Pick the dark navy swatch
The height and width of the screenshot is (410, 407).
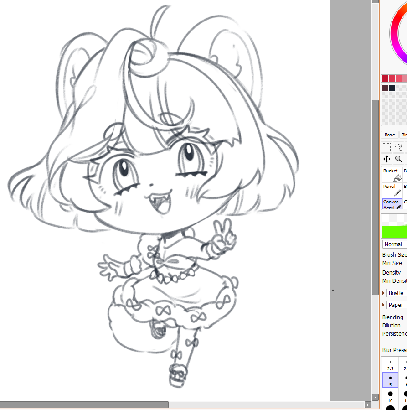pos(392,88)
